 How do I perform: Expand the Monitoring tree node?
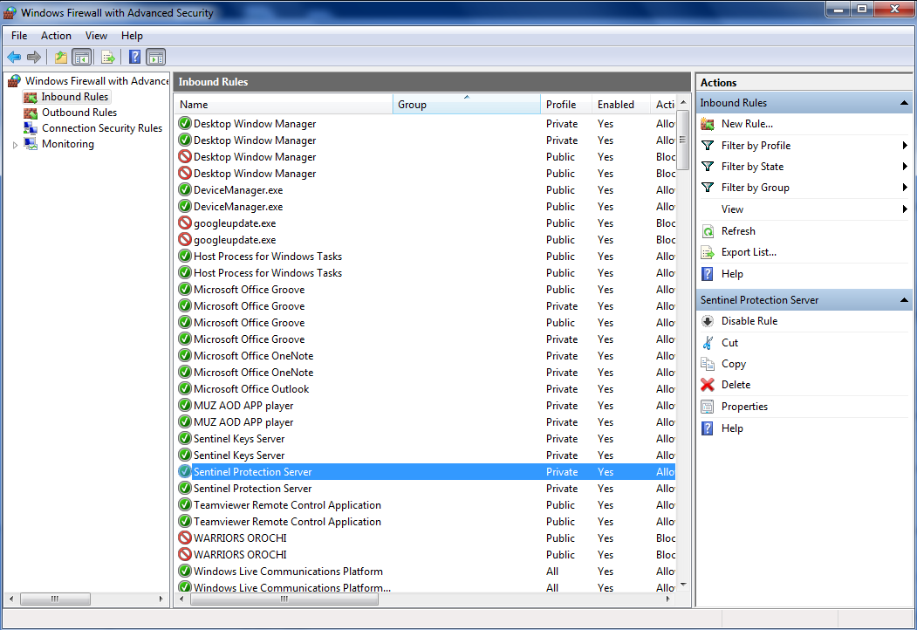16,143
